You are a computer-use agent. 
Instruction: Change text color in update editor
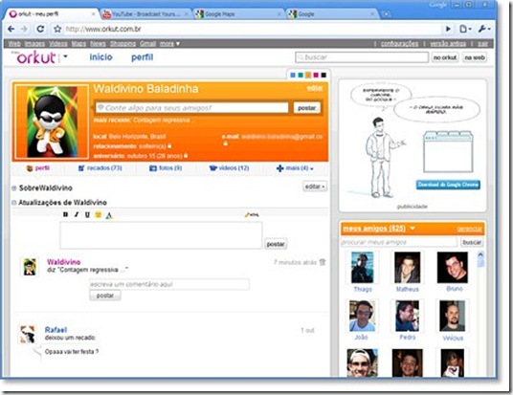pyautogui.click(x=109, y=215)
